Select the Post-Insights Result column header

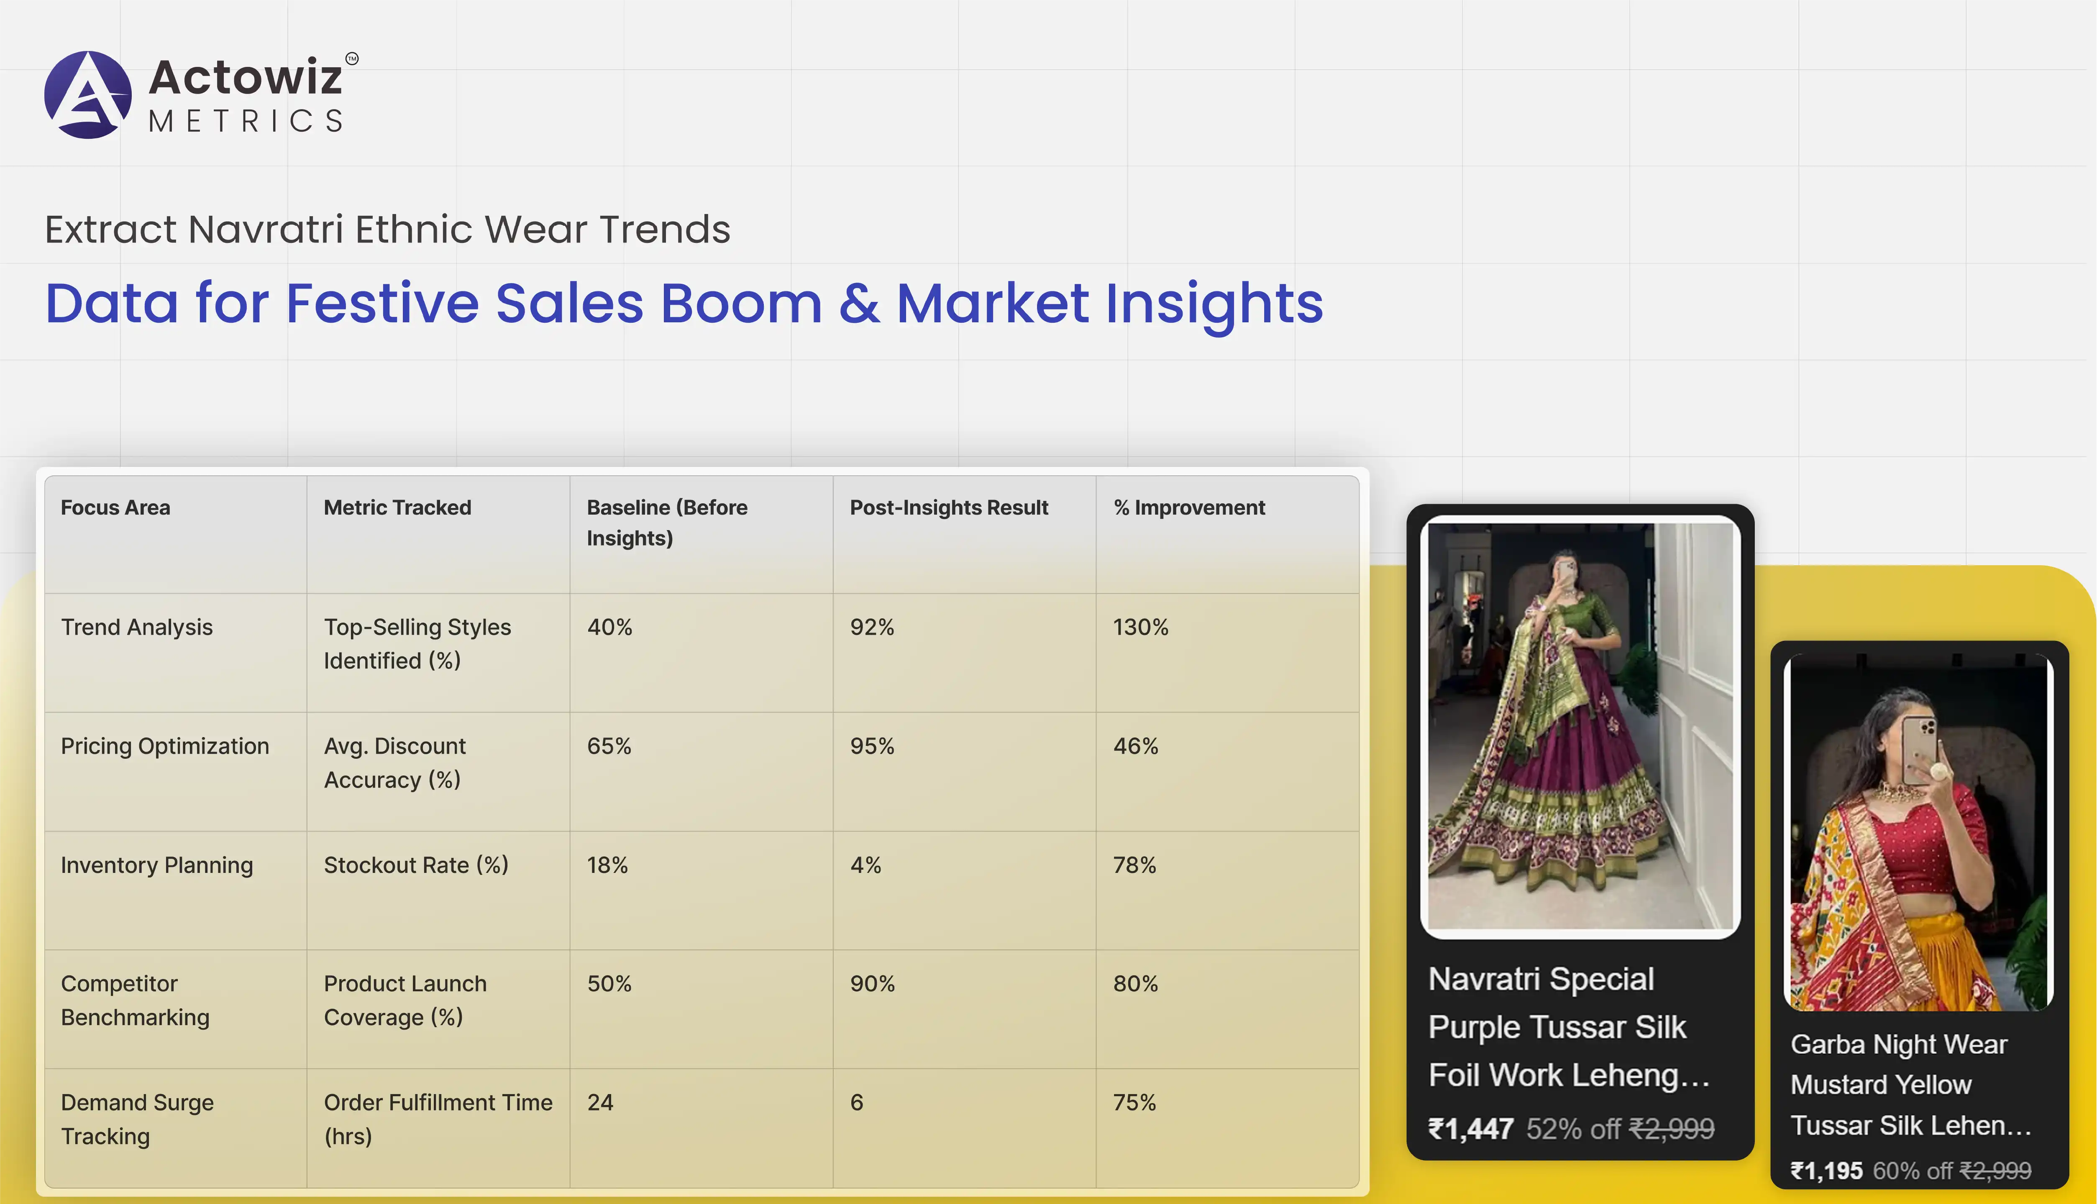point(949,508)
